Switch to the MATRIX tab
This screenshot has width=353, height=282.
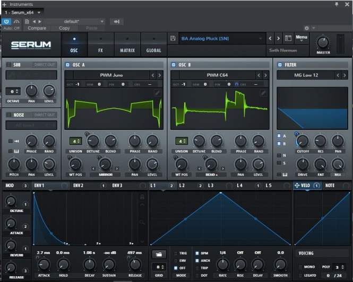[x=127, y=45]
